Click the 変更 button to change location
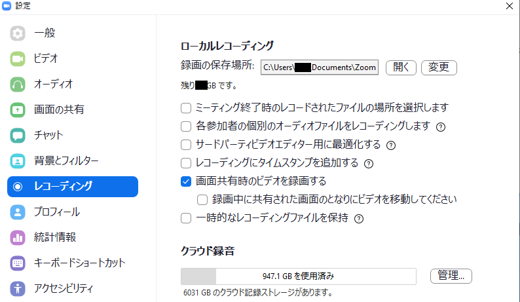This screenshot has height=302, width=520. tap(438, 67)
